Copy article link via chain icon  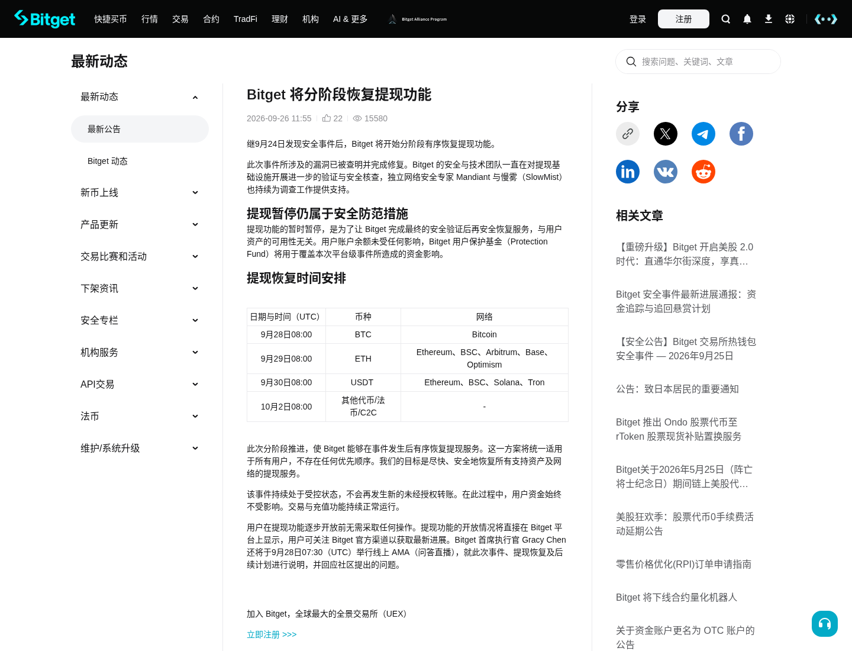(x=628, y=134)
